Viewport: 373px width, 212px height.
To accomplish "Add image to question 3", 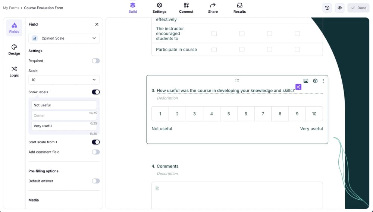I will click(x=306, y=81).
